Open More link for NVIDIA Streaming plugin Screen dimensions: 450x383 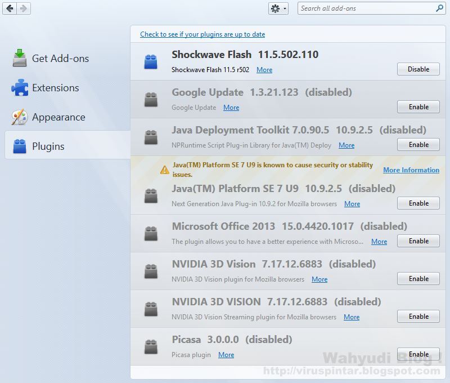click(351, 317)
